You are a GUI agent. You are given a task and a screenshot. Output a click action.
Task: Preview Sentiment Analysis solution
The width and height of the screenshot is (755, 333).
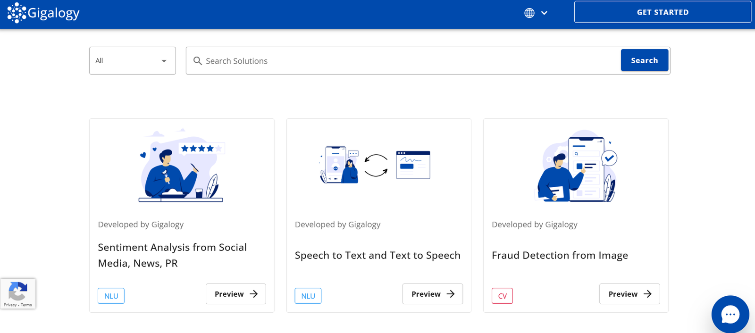pyautogui.click(x=235, y=294)
